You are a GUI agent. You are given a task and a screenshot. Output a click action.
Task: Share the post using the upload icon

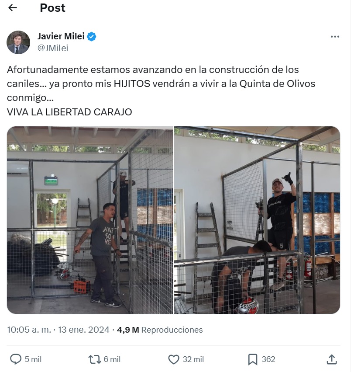pyautogui.click(x=332, y=359)
